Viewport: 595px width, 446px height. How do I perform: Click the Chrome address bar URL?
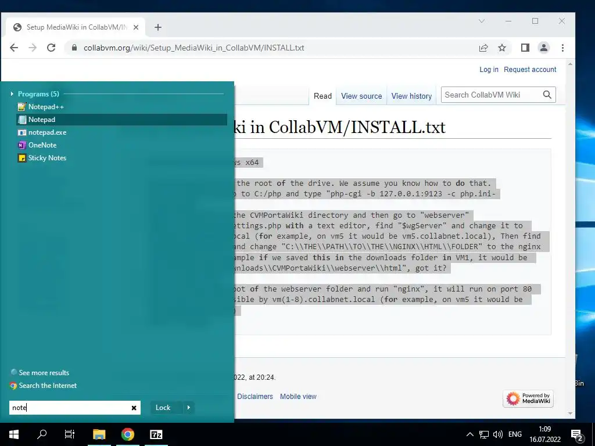pyautogui.click(x=194, y=48)
